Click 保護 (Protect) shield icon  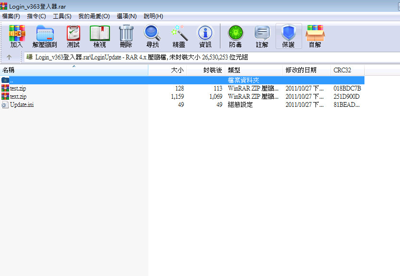pos(289,36)
